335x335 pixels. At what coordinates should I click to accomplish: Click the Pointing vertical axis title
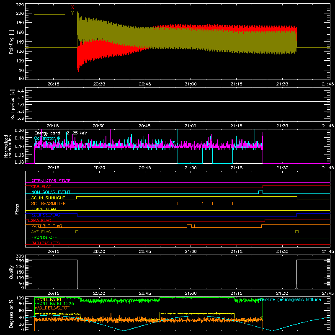(11, 41)
